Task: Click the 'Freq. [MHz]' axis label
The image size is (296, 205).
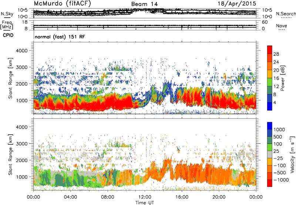Action: (x=7, y=25)
